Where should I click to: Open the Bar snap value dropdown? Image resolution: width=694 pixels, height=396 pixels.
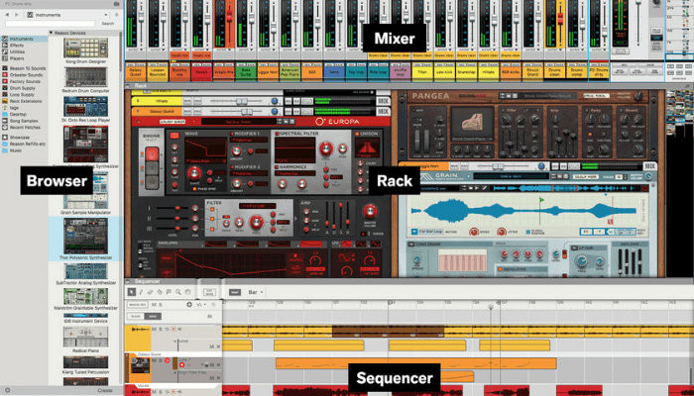[255, 292]
